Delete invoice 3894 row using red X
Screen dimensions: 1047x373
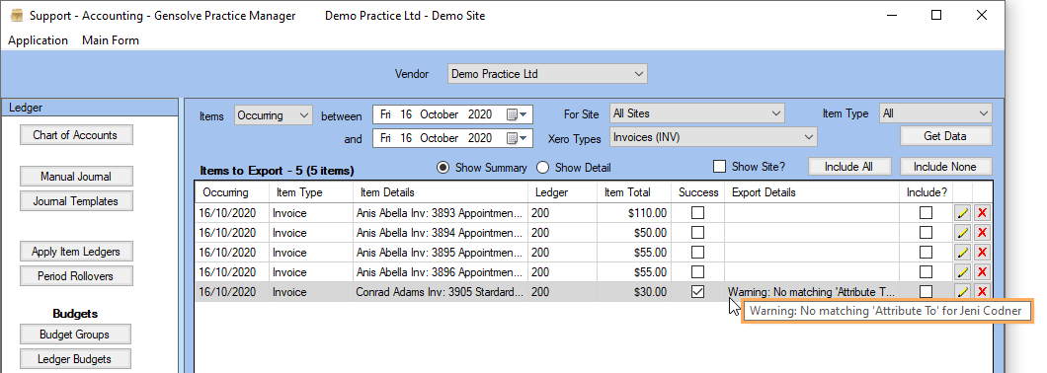982,233
